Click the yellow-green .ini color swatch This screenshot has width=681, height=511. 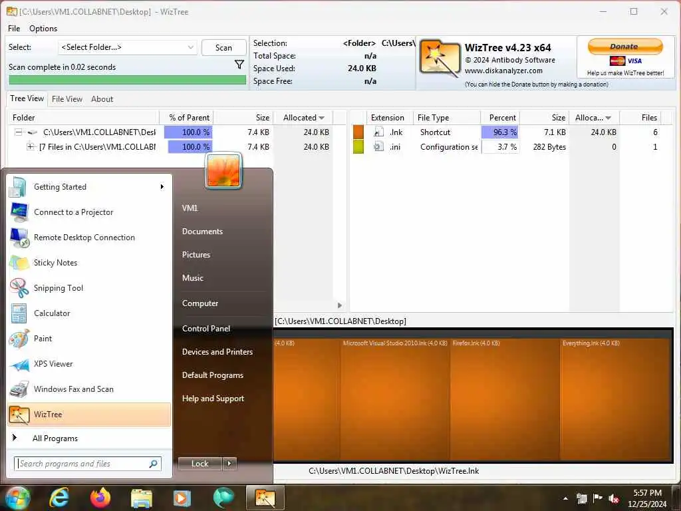(x=358, y=147)
